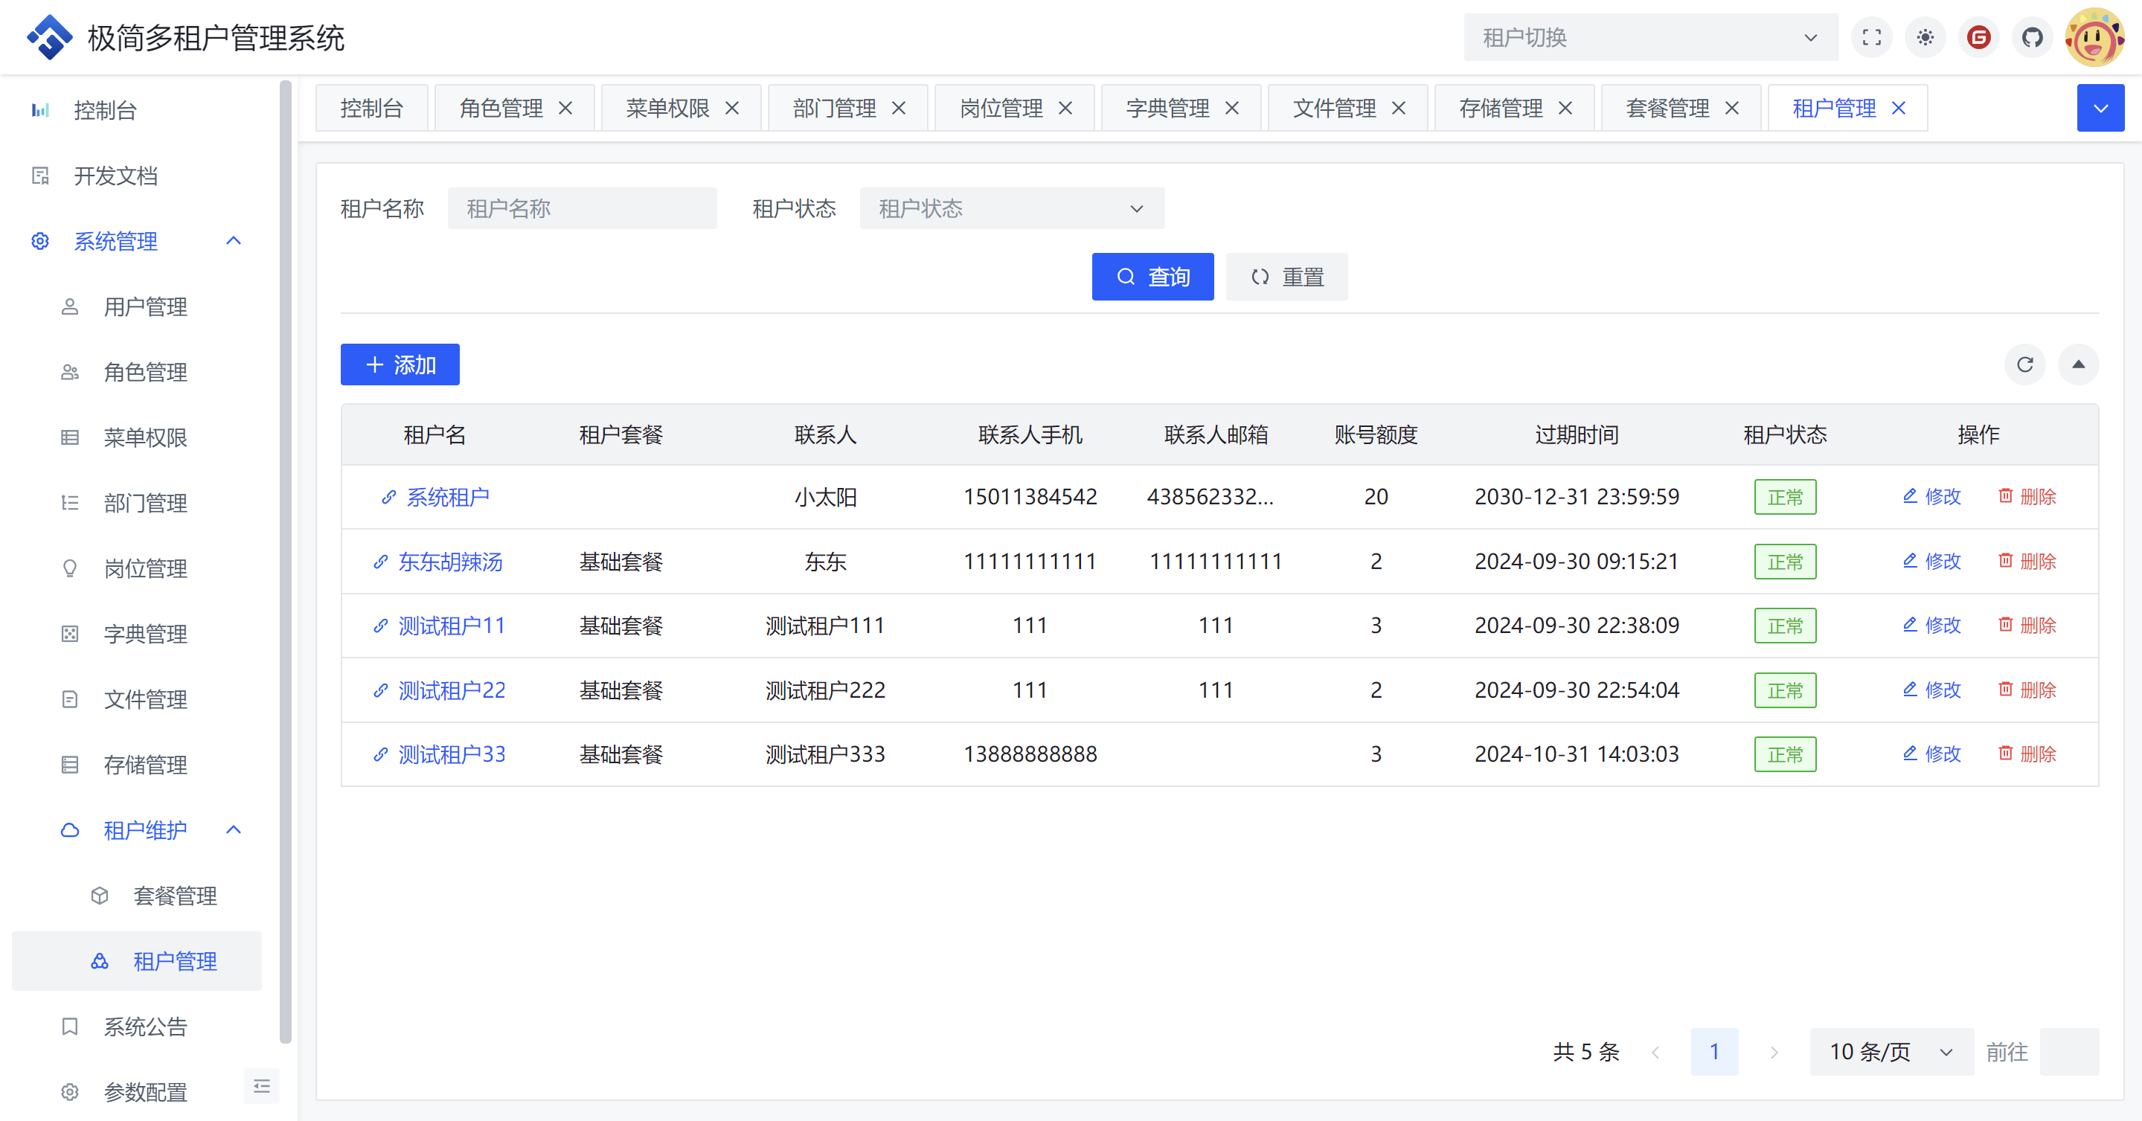2142x1121 pixels.
Task: Open 用户管理 in the sidebar menu
Action: 146,307
